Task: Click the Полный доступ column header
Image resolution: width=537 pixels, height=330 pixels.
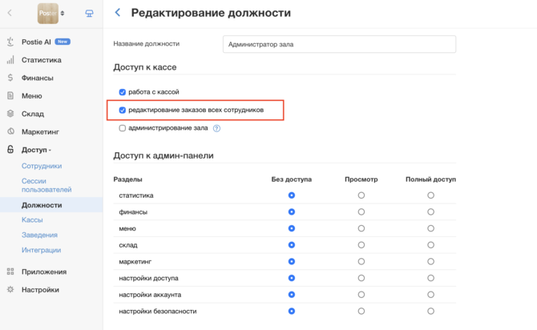Action: tap(430, 179)
